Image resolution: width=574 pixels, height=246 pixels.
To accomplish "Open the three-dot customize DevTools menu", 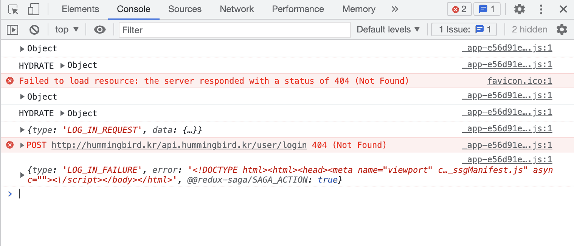I will pos(541,9).
